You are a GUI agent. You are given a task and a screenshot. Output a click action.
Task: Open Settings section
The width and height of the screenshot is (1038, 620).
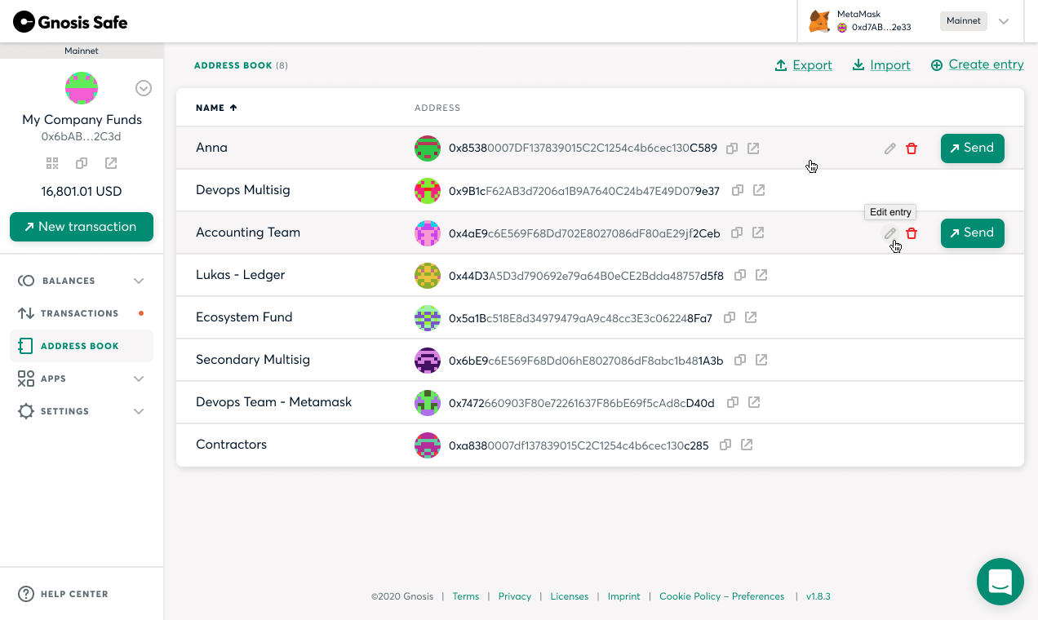click(x=82, y=411)
